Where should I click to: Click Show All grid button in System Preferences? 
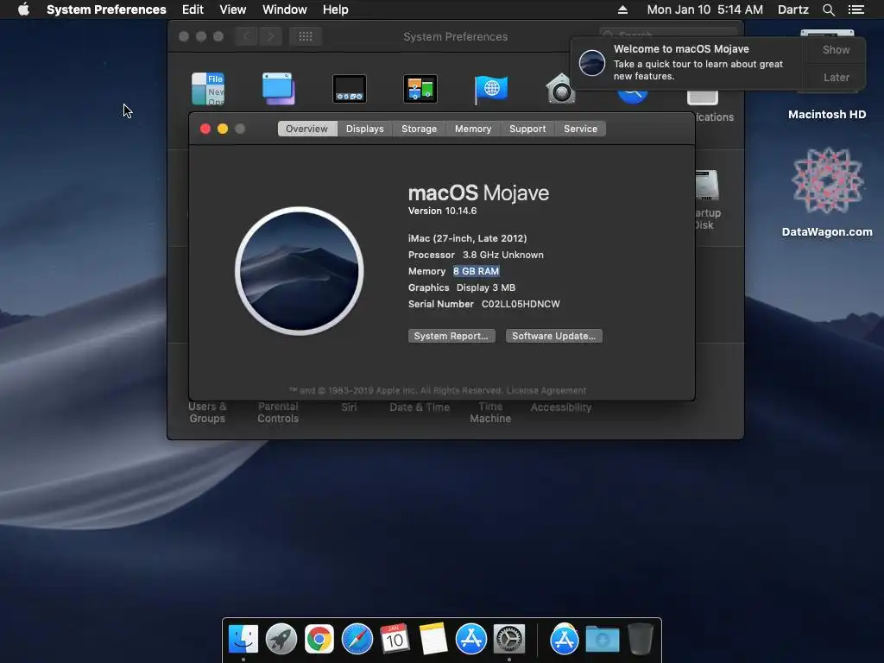tap(306, 36)
